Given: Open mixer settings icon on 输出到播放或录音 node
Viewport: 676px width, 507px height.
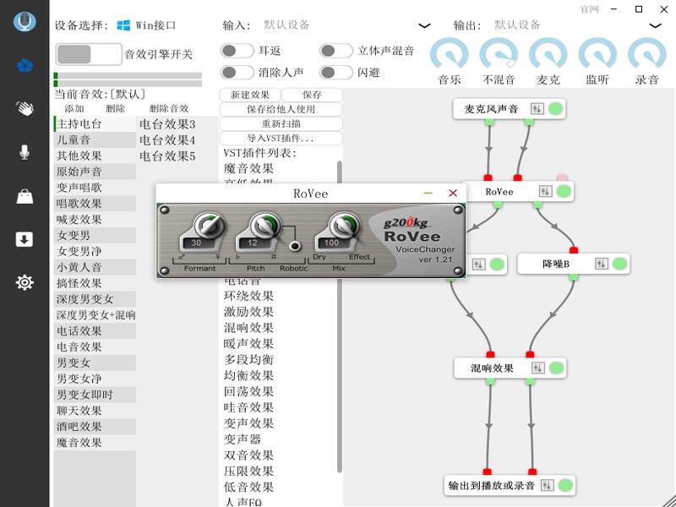Looking at the screenshot, I should click(547, 485).
